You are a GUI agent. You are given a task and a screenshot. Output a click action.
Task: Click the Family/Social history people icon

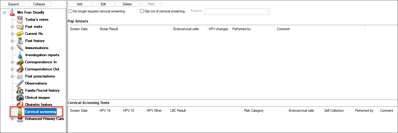point(20,90)
